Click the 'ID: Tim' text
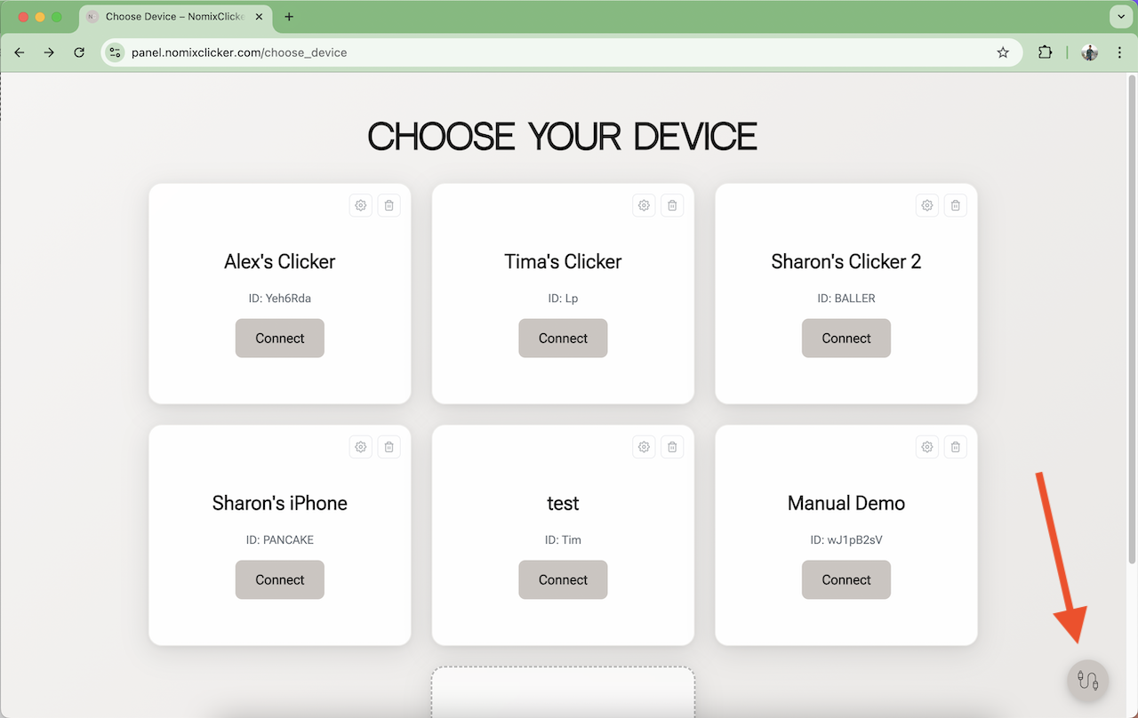The height and width of the screenshot is (718, 1138). click(x=563, y=540)
